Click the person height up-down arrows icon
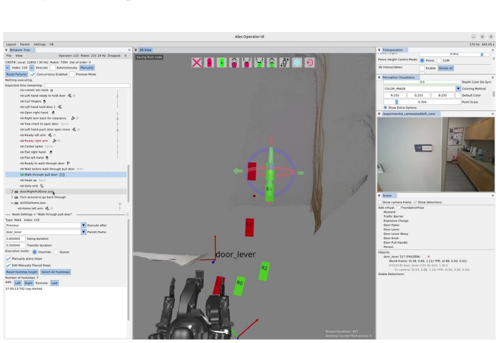 [284, 62]
